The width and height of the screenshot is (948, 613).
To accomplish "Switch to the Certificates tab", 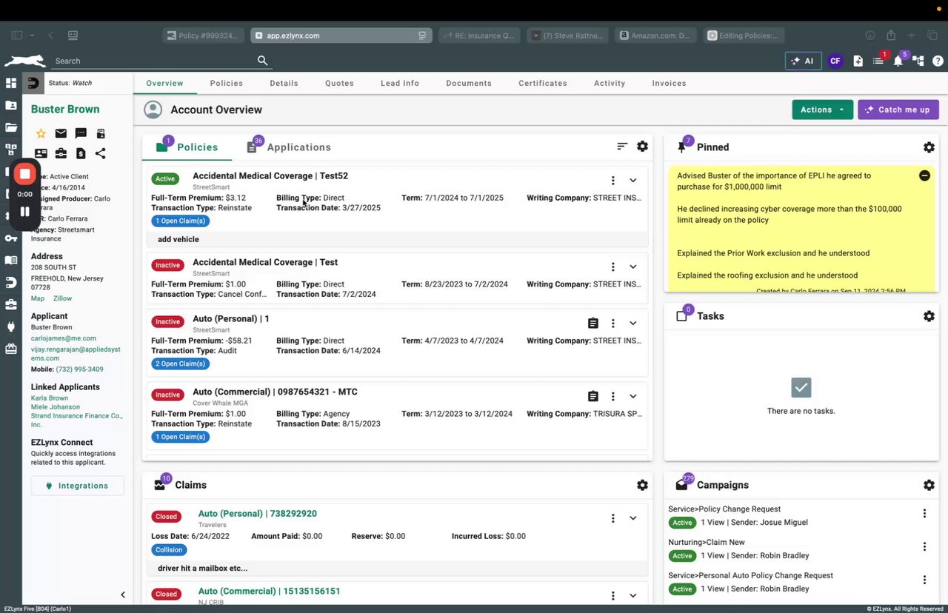I will click(x=542, y=83).
